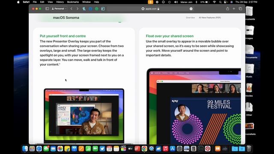Image resolution: width=274 pixels, height=154 pixels.
Task: Open Safari from the Dock
Action: coord(39,148)
